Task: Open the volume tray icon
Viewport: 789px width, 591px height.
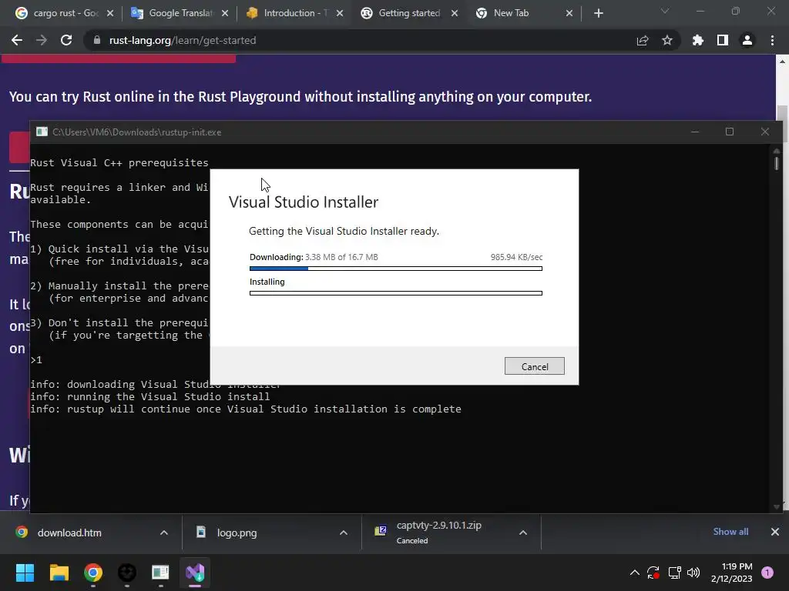Action: click(x=693, y=573)
